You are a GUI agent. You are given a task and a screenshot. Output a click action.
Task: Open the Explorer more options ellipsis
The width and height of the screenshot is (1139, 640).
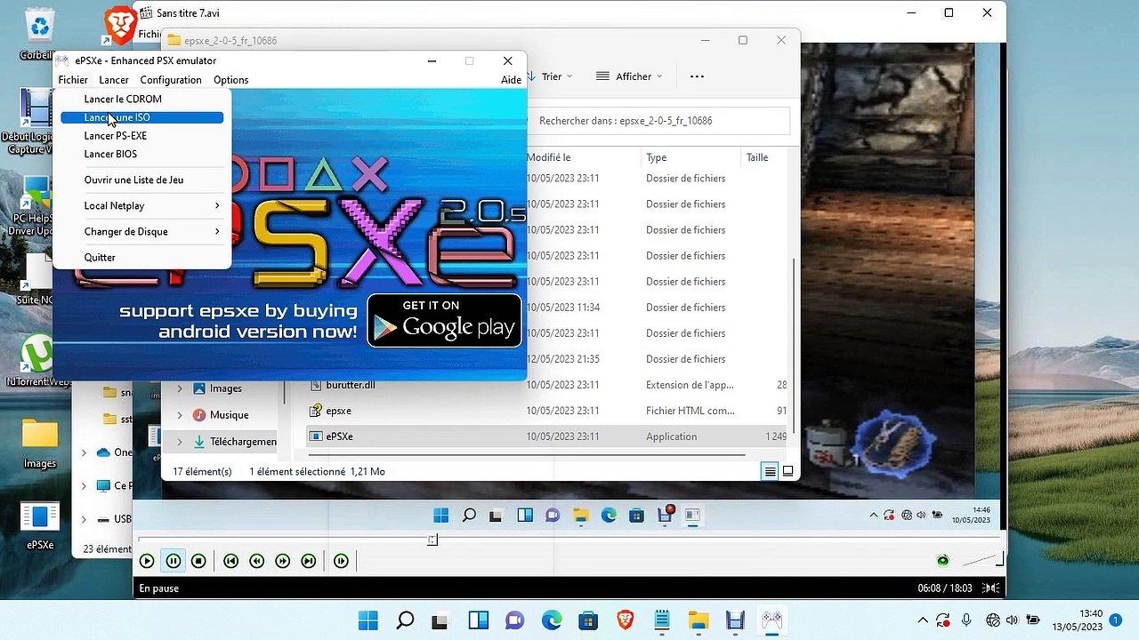pyautogui.click(x=697, y=76)
